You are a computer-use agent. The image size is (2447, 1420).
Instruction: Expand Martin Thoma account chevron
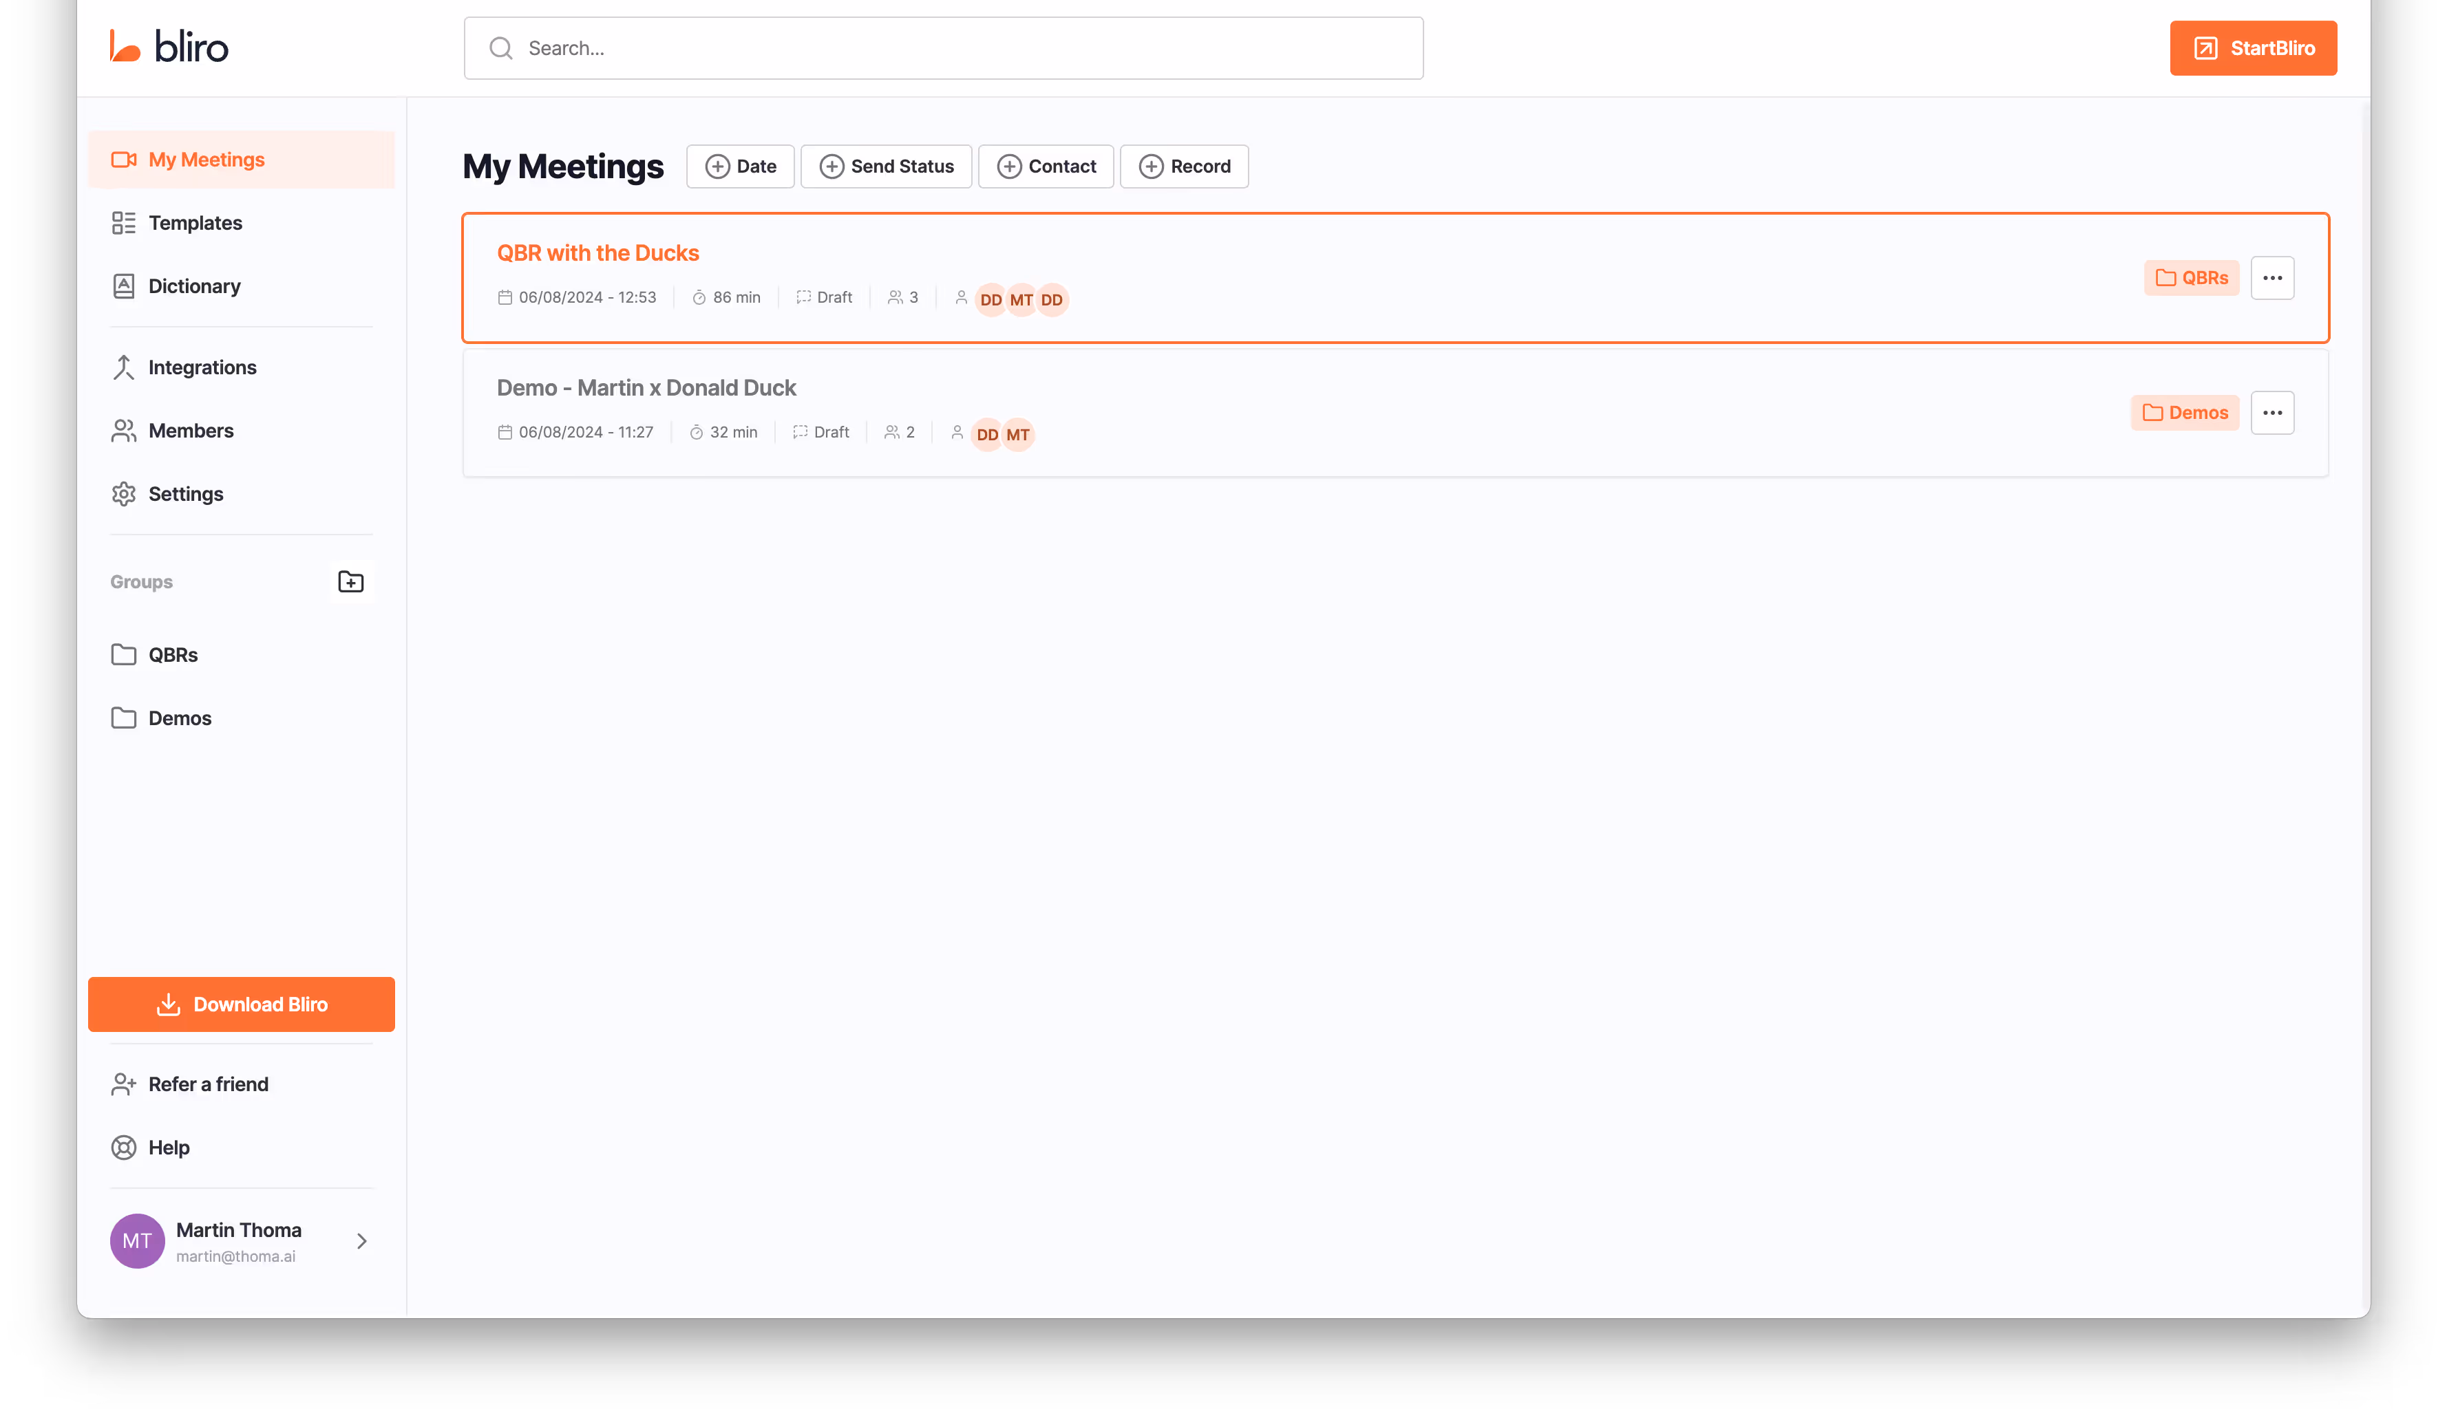click(361, 1240)
